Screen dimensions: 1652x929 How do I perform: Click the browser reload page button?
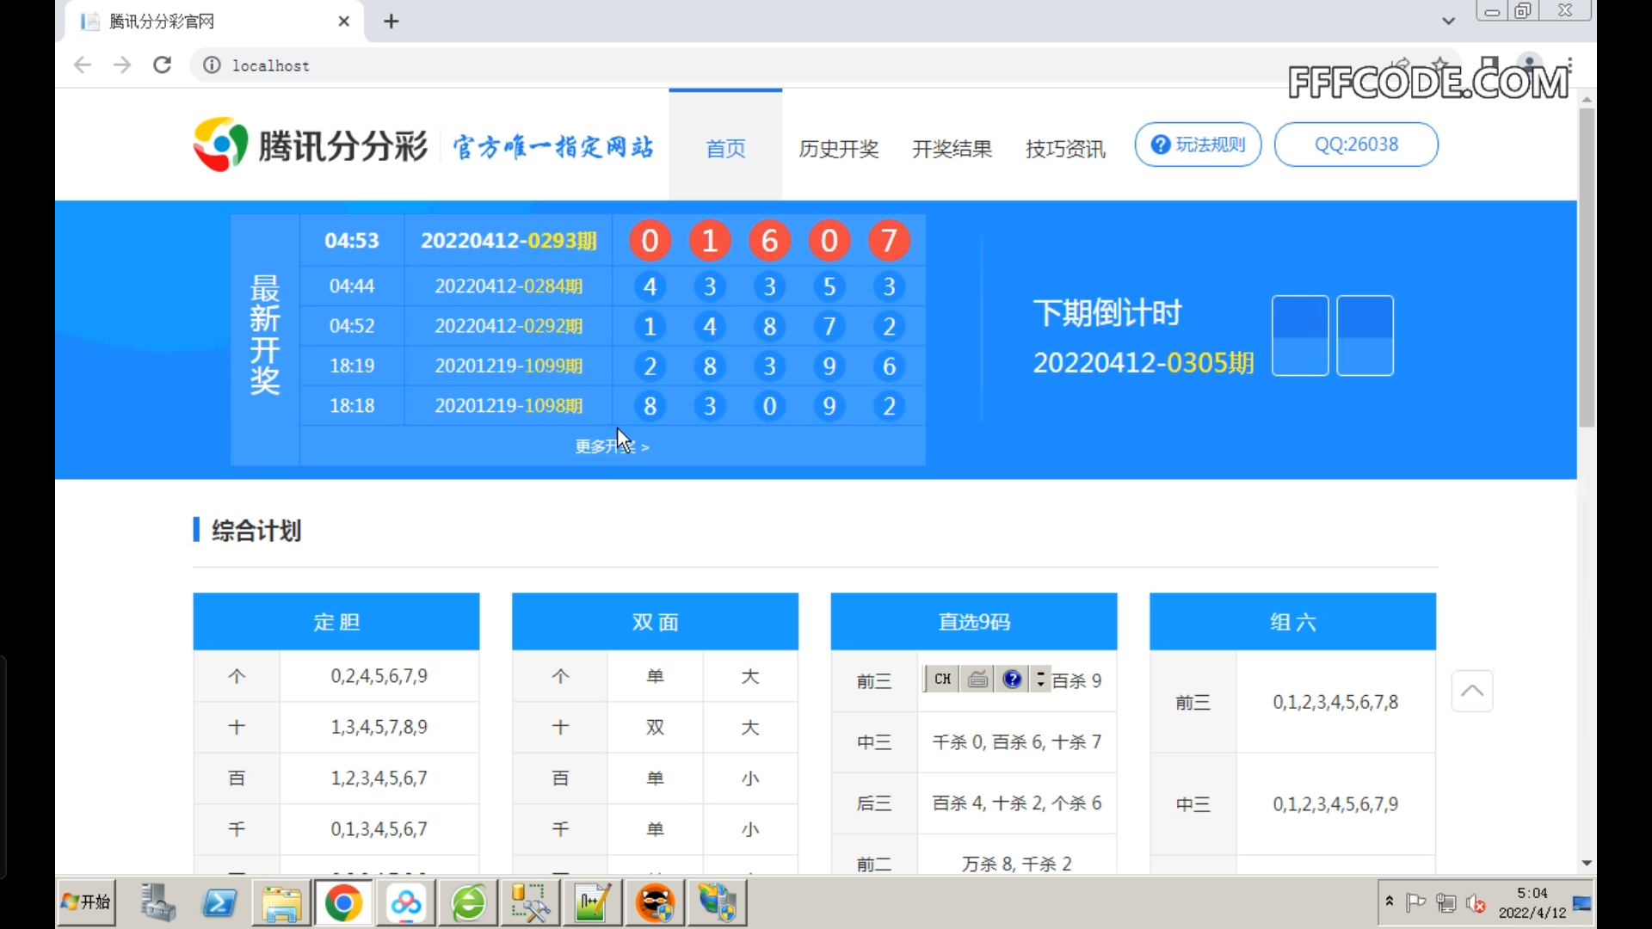point(162,65)
